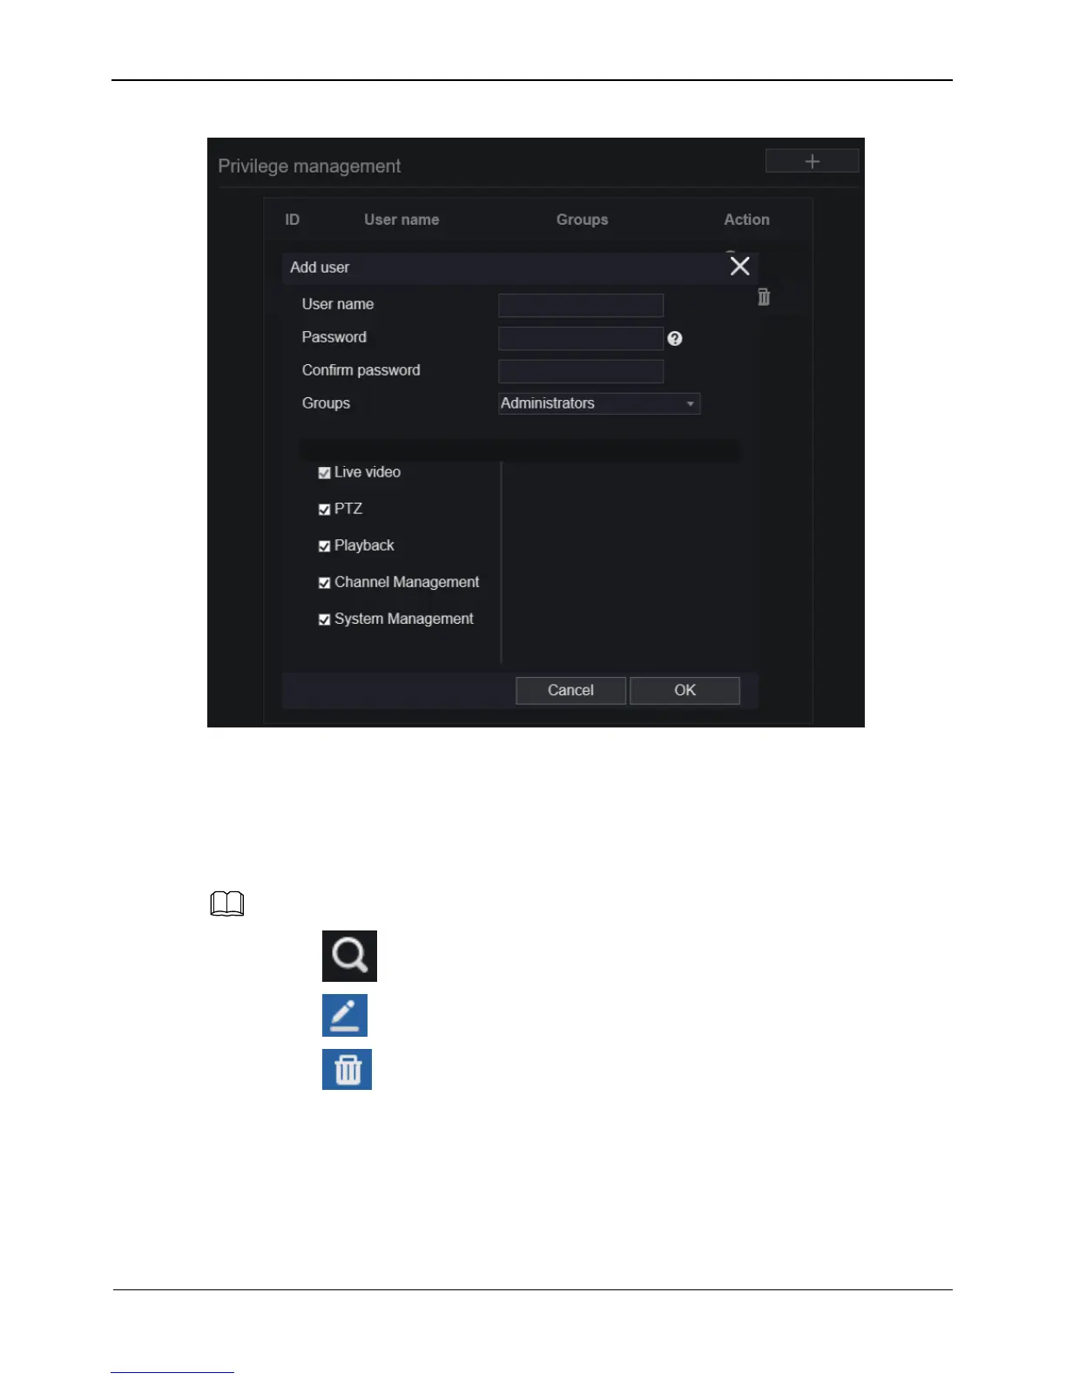Toggle the Playback privilege checkbox
1066x1380 pixels.
[324, 546]
